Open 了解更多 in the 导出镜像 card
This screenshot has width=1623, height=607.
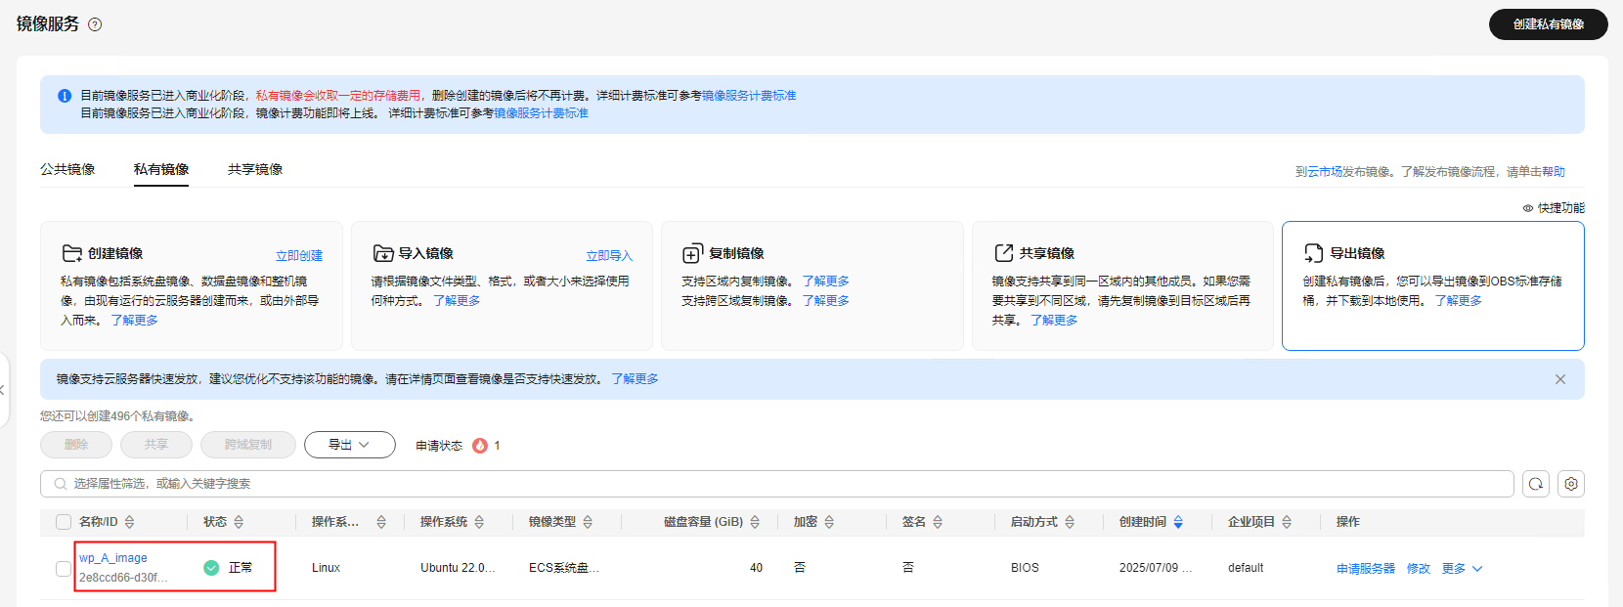click(x=1458, y=301)
